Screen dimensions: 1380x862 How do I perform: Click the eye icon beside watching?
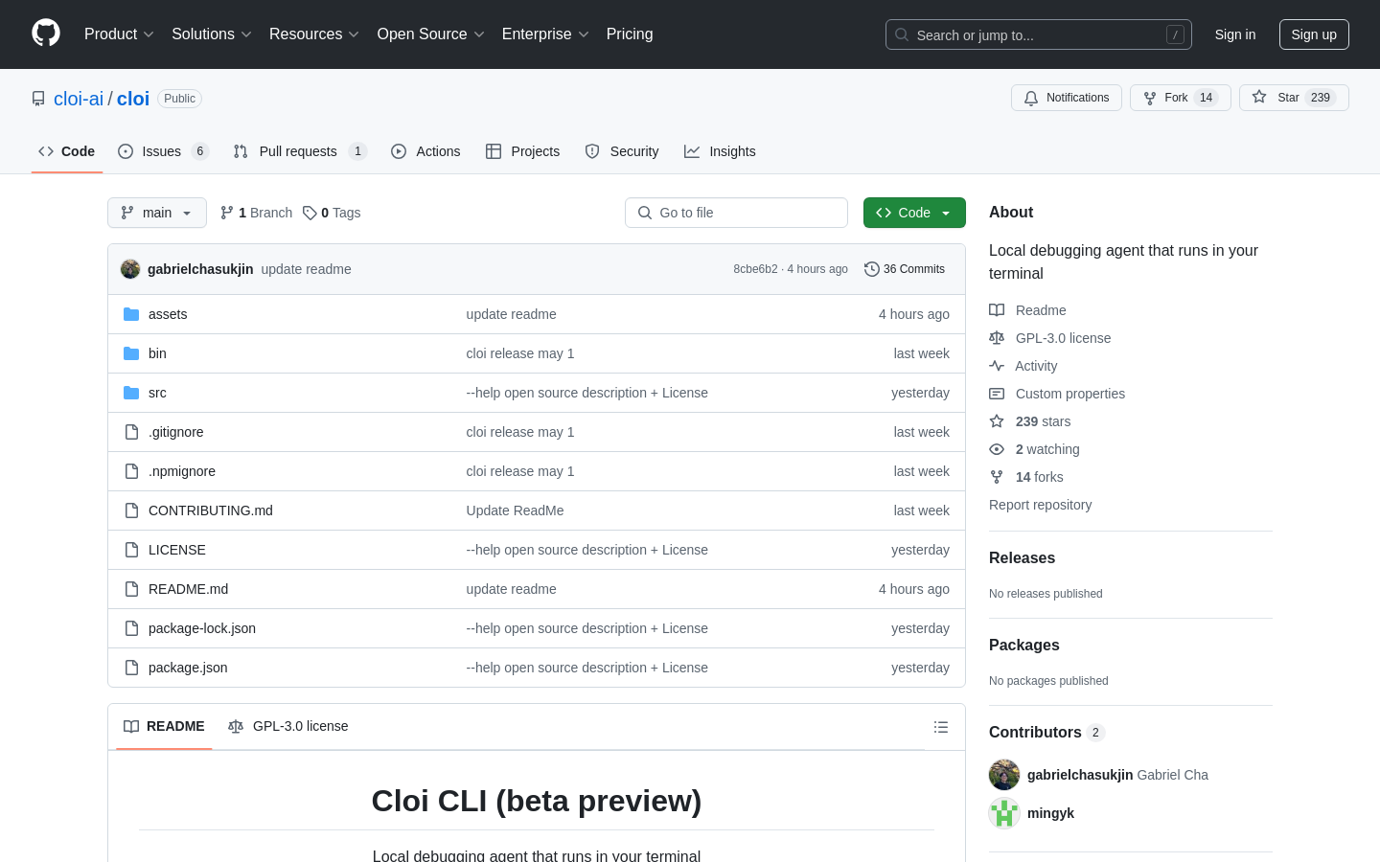pos(997,449)
